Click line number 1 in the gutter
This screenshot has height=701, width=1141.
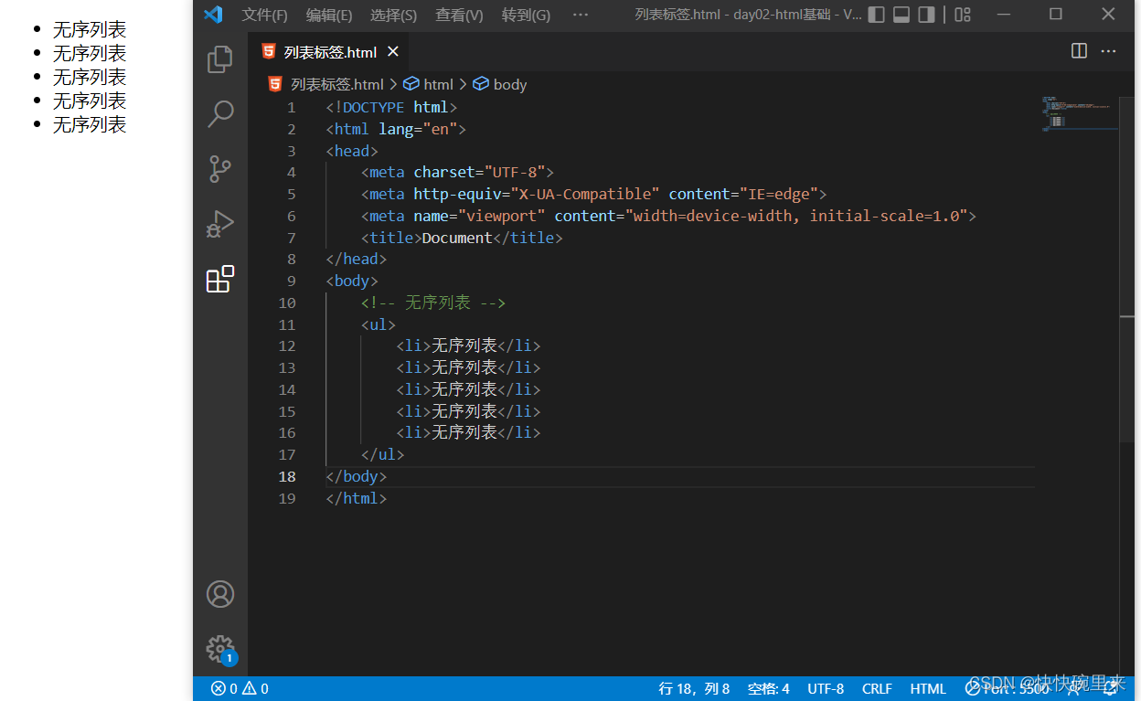click(x=292, y=107)
